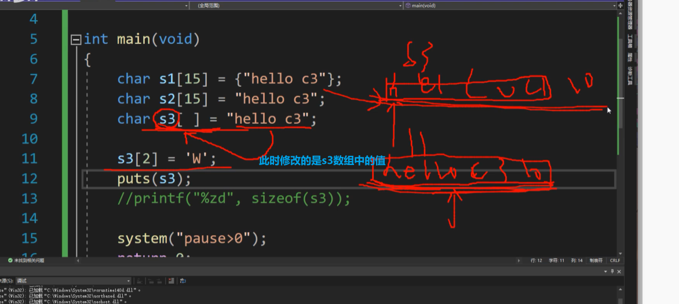The height and width of the screenshot is (304, 679).
Task: Click the char s1[15] declaration line
Action: point(229,79)
